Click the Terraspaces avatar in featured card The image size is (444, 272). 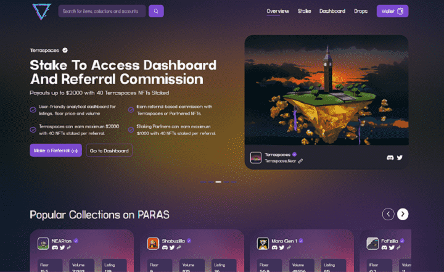click(x=256, y=157)
